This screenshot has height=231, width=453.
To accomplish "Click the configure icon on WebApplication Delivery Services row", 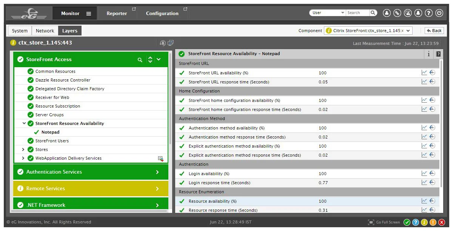I will (160, 159).
